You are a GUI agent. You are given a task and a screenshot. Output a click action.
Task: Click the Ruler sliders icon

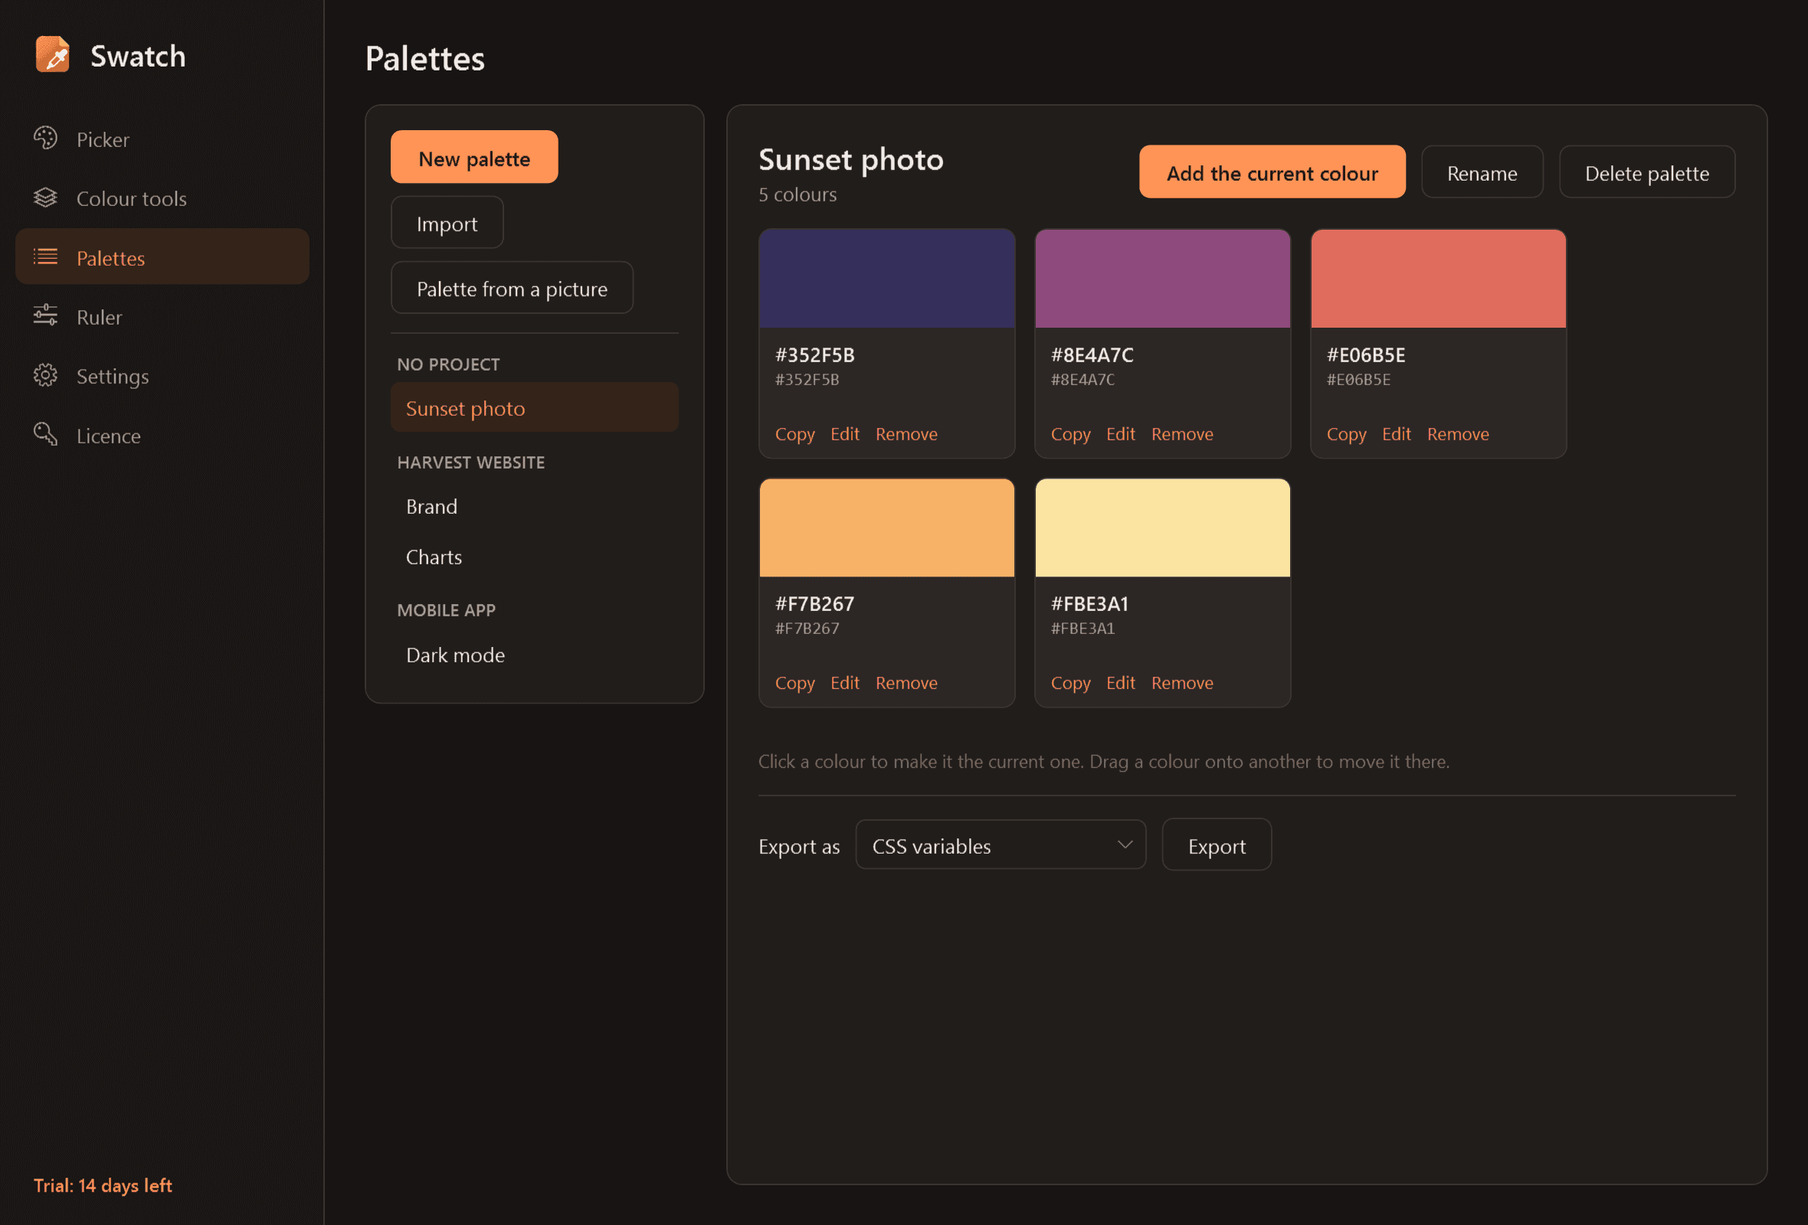pos(45,315)
